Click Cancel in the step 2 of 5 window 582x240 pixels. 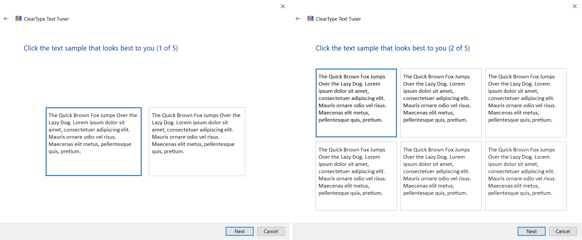click(x=563, y=231)
